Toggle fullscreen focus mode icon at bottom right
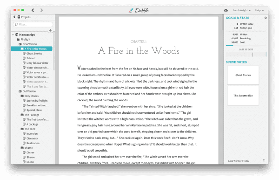This screenshot has width=279, height=180. click(x=264, y=160)
